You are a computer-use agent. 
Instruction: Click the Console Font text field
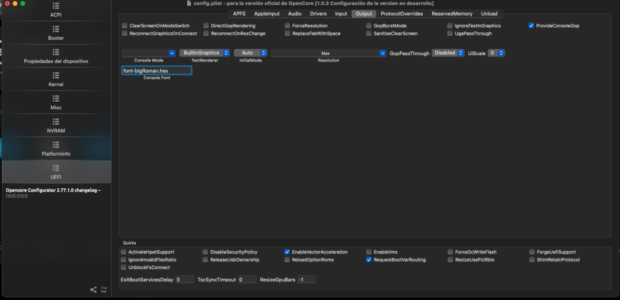157,71
